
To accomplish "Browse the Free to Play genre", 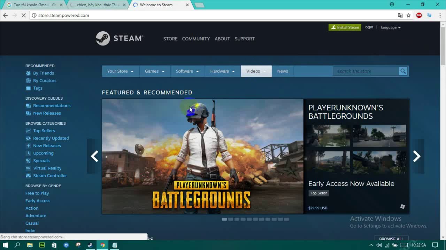I will (37, 193).
